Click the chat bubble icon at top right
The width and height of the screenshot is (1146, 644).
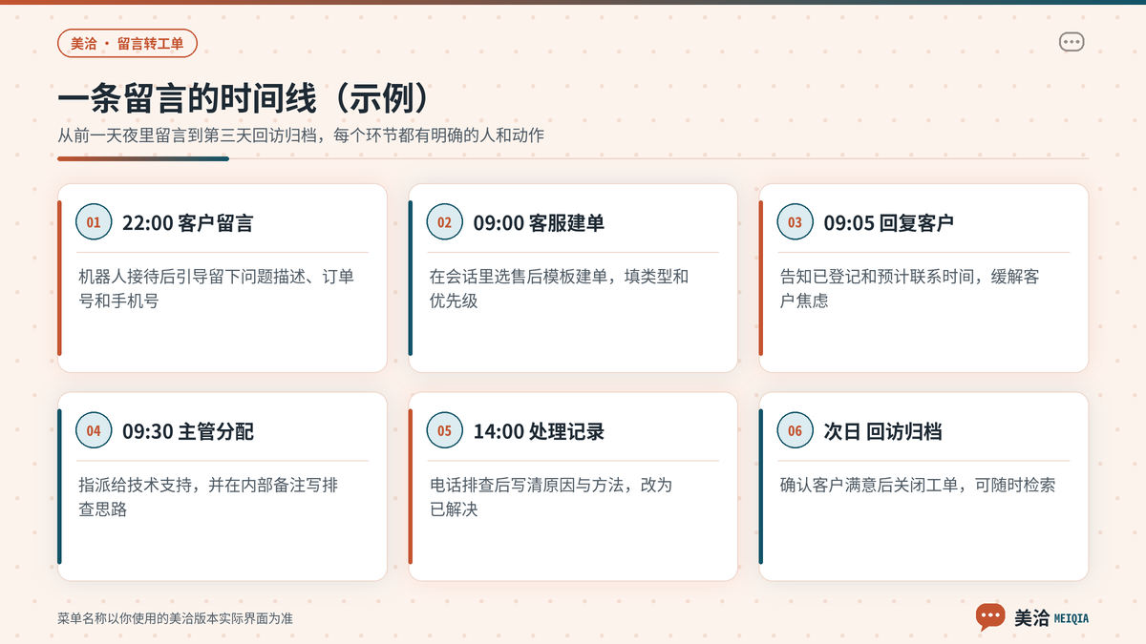[x=1072, y=42]
